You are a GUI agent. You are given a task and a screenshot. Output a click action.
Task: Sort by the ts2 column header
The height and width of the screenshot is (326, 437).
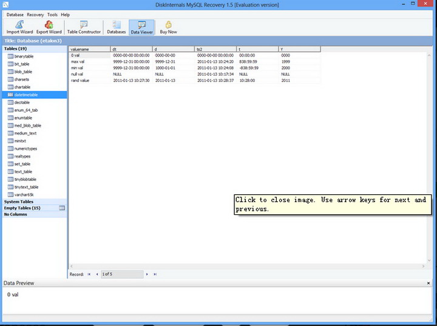[215, 49]
